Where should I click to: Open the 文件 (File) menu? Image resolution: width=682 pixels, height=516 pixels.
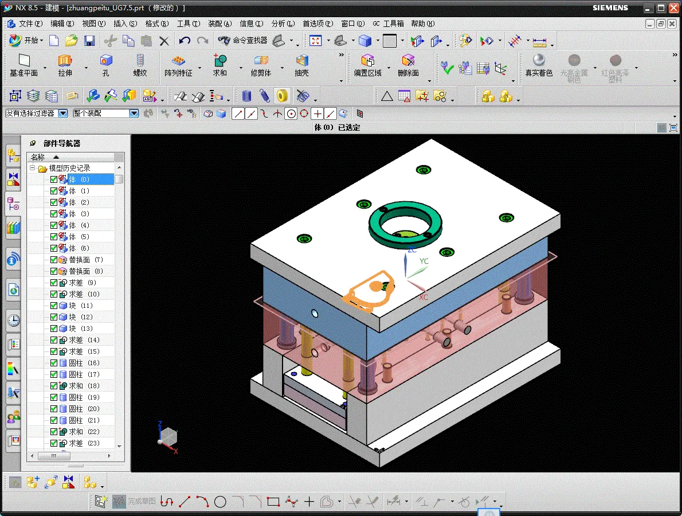pos(30,24)
